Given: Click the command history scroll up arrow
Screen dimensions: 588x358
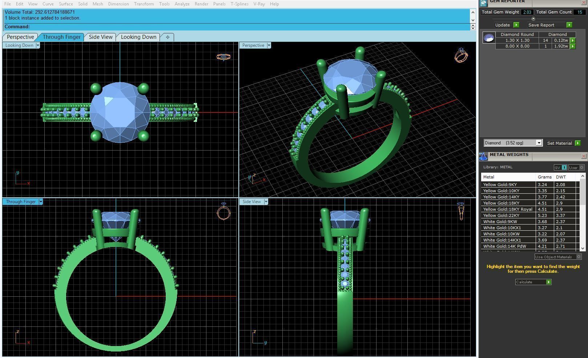Looking at the screenshot, I should coord(473,12).
